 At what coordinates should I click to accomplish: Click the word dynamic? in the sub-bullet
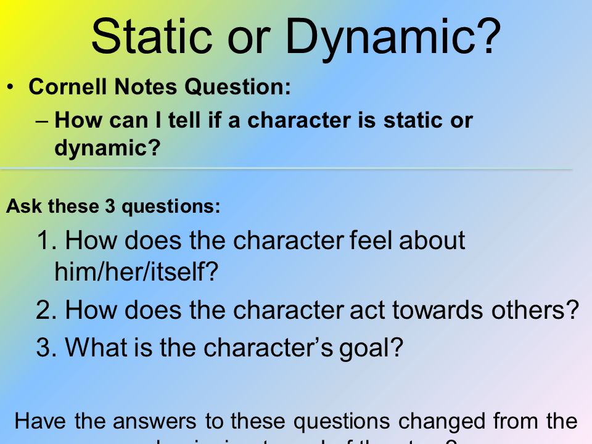(x=107, y=148)
